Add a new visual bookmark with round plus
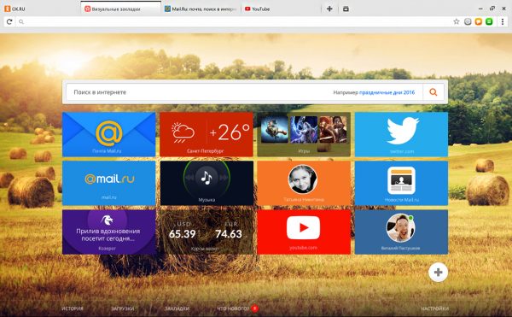The width and height of the screenshot is (512, 317). (x=438, y=272)
